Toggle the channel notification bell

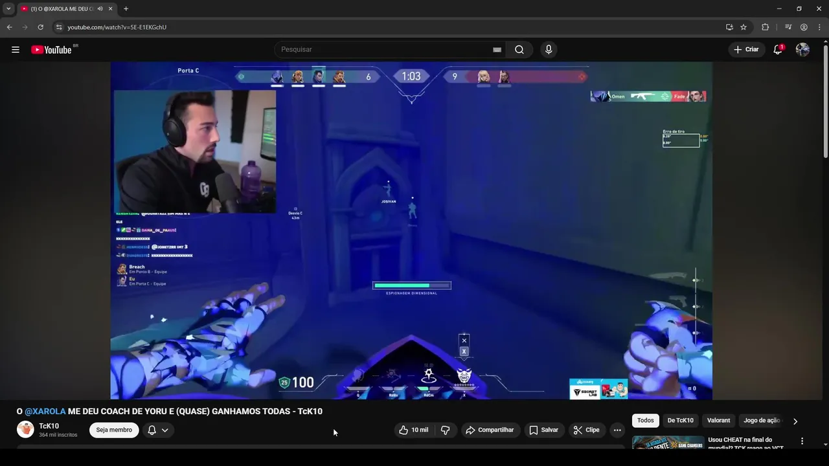tap(152, 430)
